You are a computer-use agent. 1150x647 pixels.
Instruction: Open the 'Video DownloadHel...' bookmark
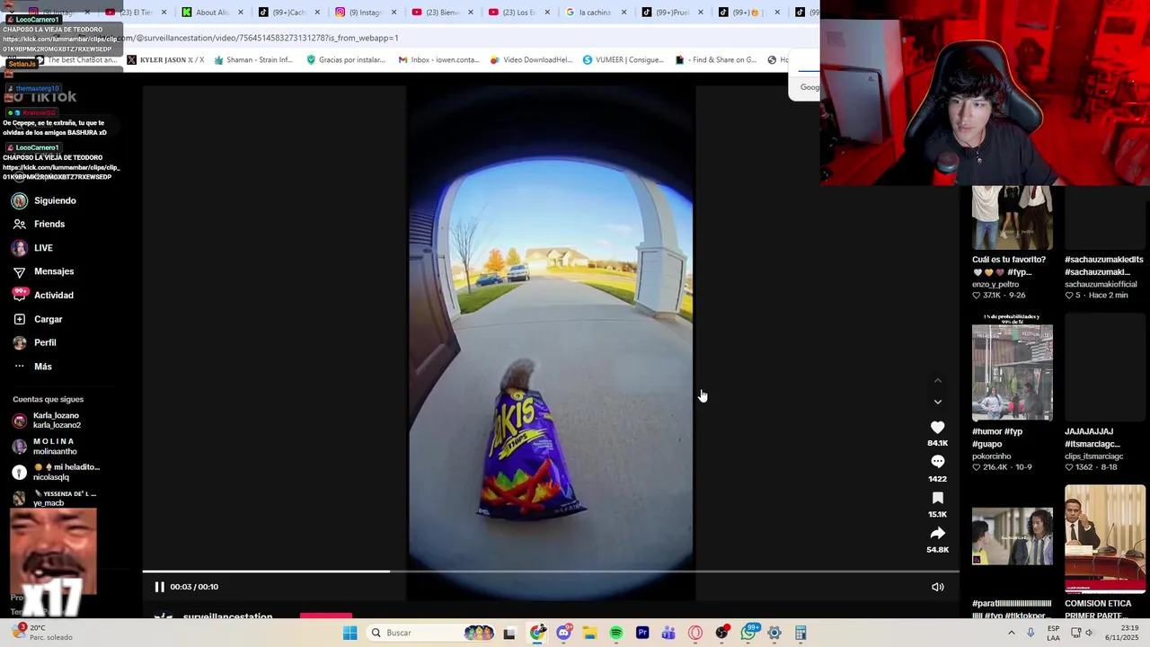[531, 60]
